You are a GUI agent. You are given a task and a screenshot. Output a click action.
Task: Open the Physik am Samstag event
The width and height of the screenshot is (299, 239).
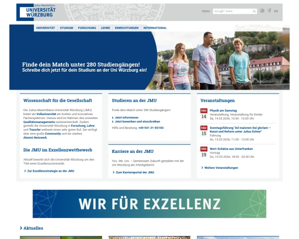223,111
